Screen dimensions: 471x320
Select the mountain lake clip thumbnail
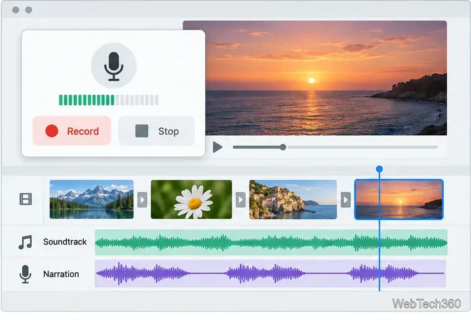tap(91, 199)
